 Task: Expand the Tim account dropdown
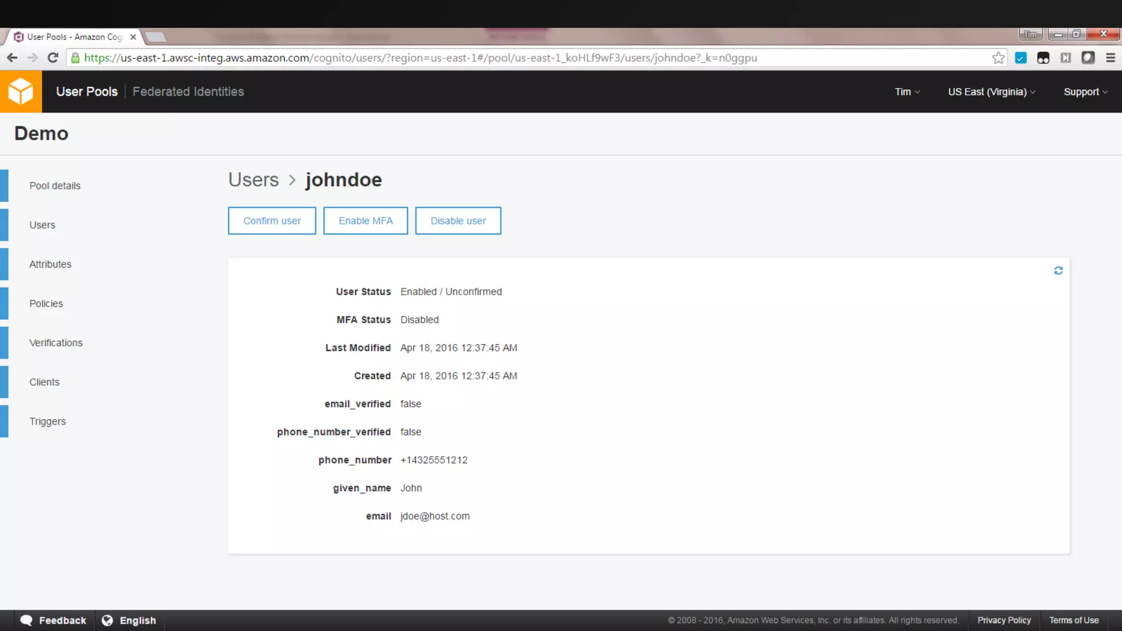point(907,92)
